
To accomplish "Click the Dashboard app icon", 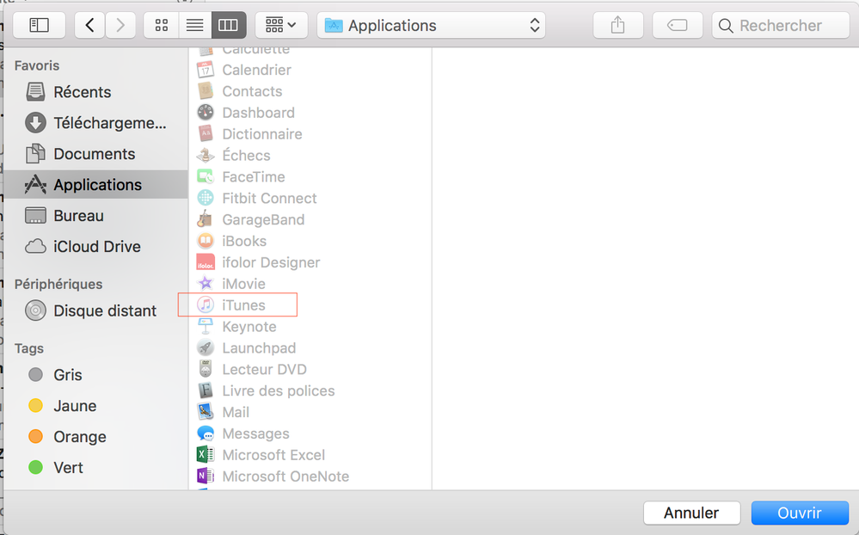I will pyautogui.click(x=206, y=113).
